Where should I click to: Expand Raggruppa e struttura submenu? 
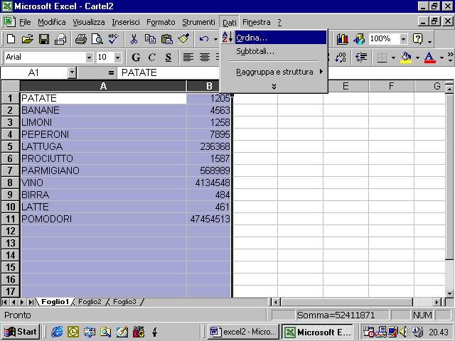point(274,72)
